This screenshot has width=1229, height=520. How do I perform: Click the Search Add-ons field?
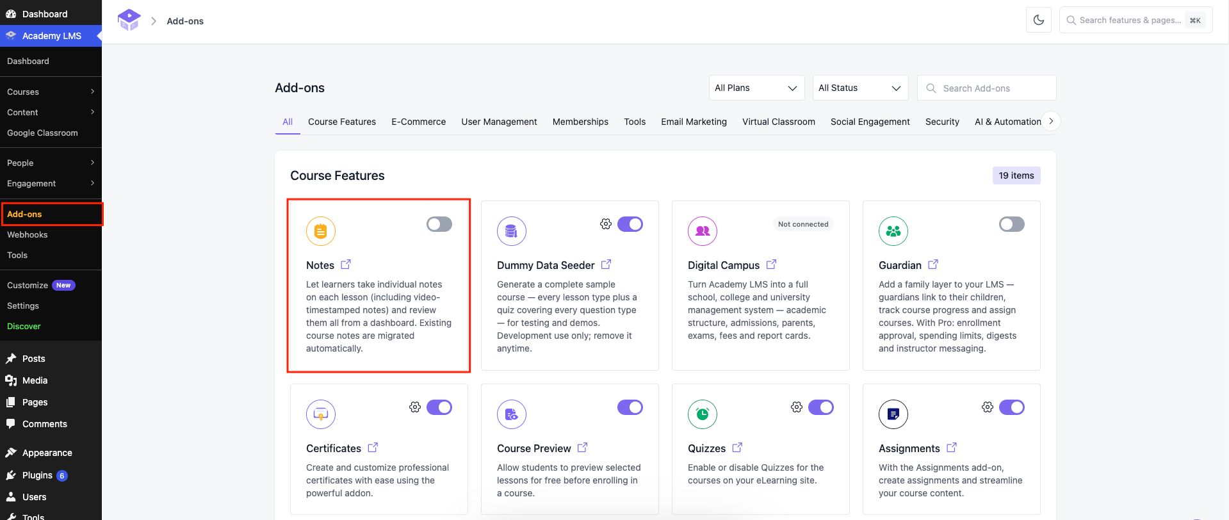(x=987, y=88)
